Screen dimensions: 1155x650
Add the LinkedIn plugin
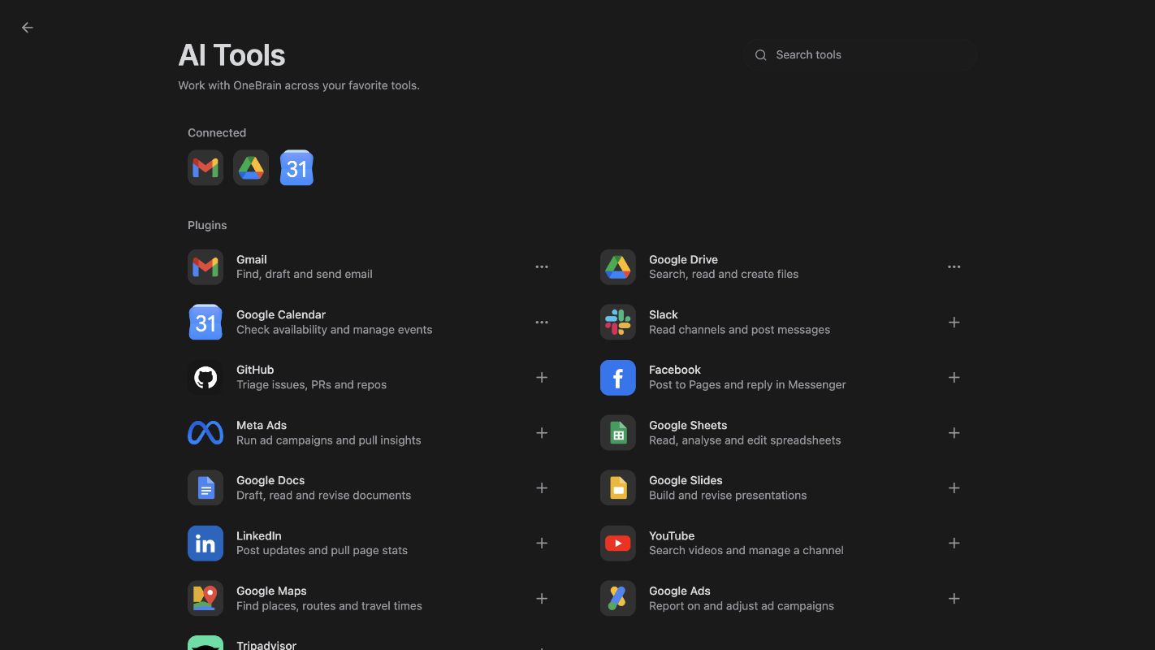pyautogui.click(x=542, y=543)
